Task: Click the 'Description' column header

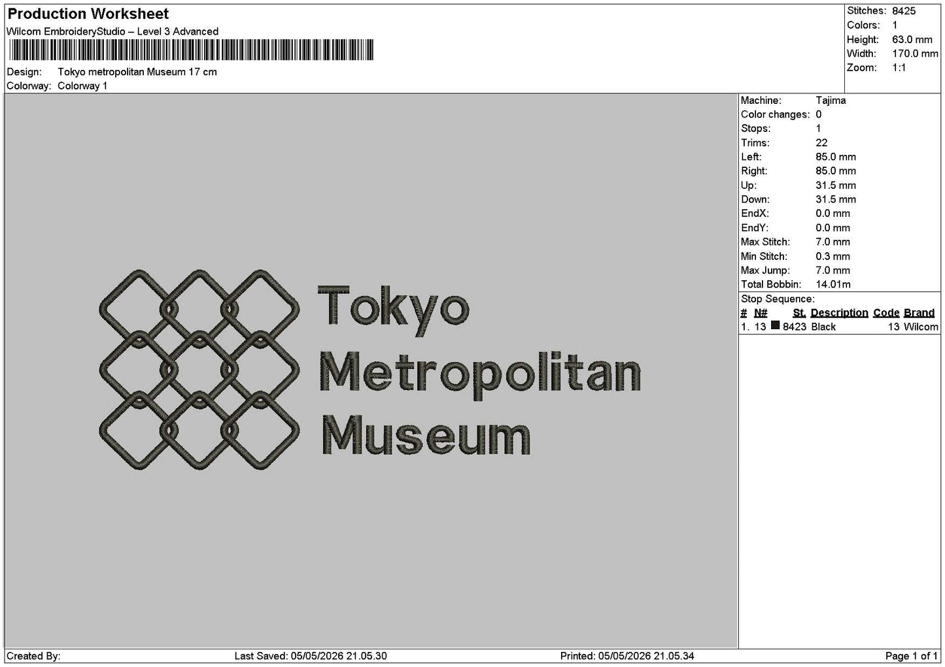Action: click(x=839, y=313)
